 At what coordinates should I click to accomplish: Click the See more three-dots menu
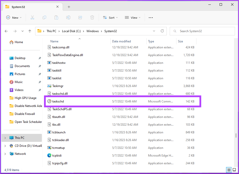151,17
